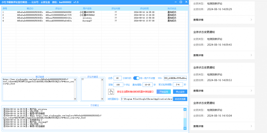Expand the chevron for the 14:09:29 notification

[251, 20]
